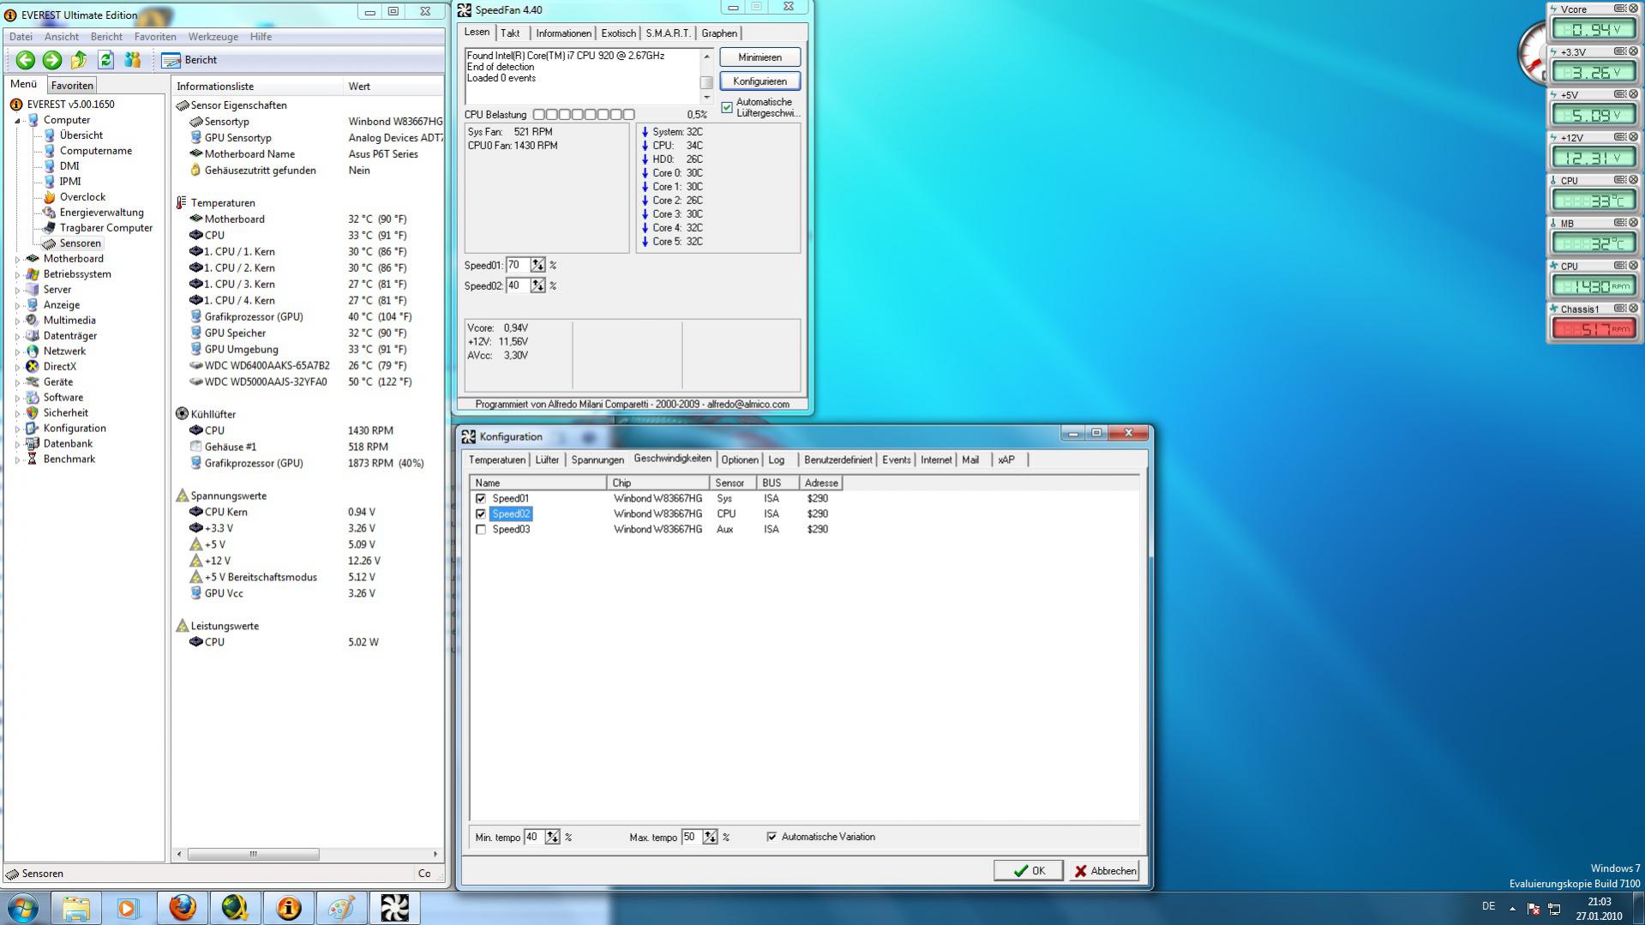This screenshot has height=925, width=1645.
Task: Toggle the Automatische Variation checkbox
Action: pos(771,837)
